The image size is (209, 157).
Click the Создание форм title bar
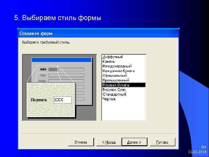[98, 33]
